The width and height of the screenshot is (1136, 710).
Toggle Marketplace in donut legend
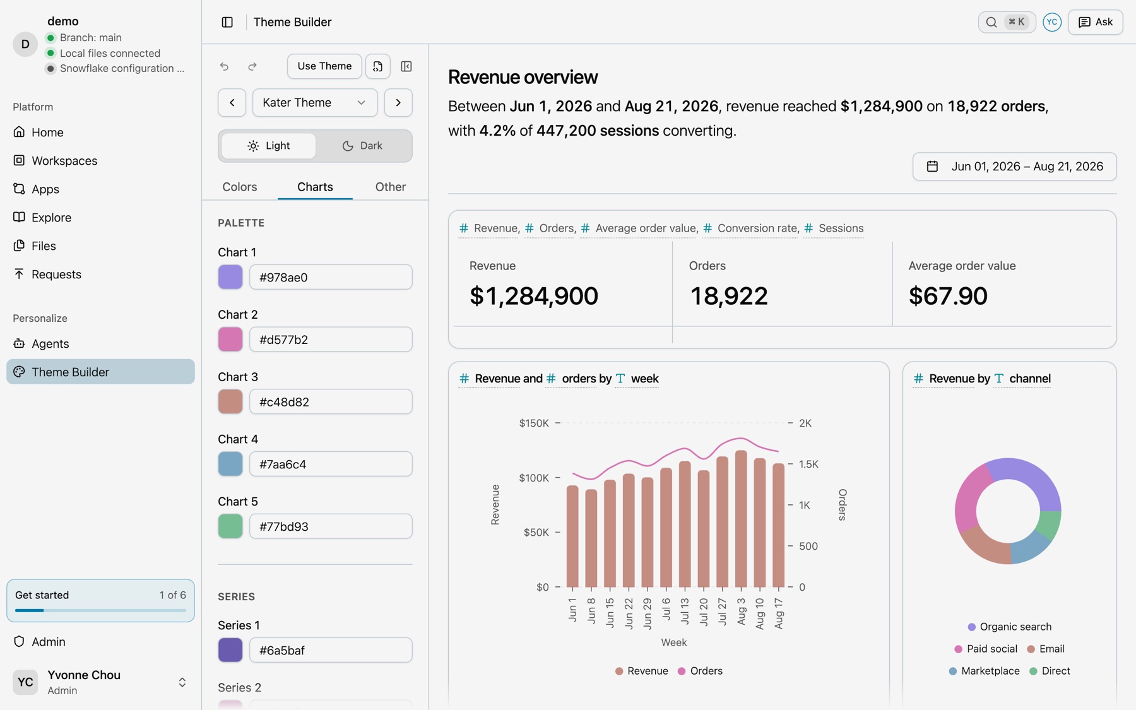[984, 671]
